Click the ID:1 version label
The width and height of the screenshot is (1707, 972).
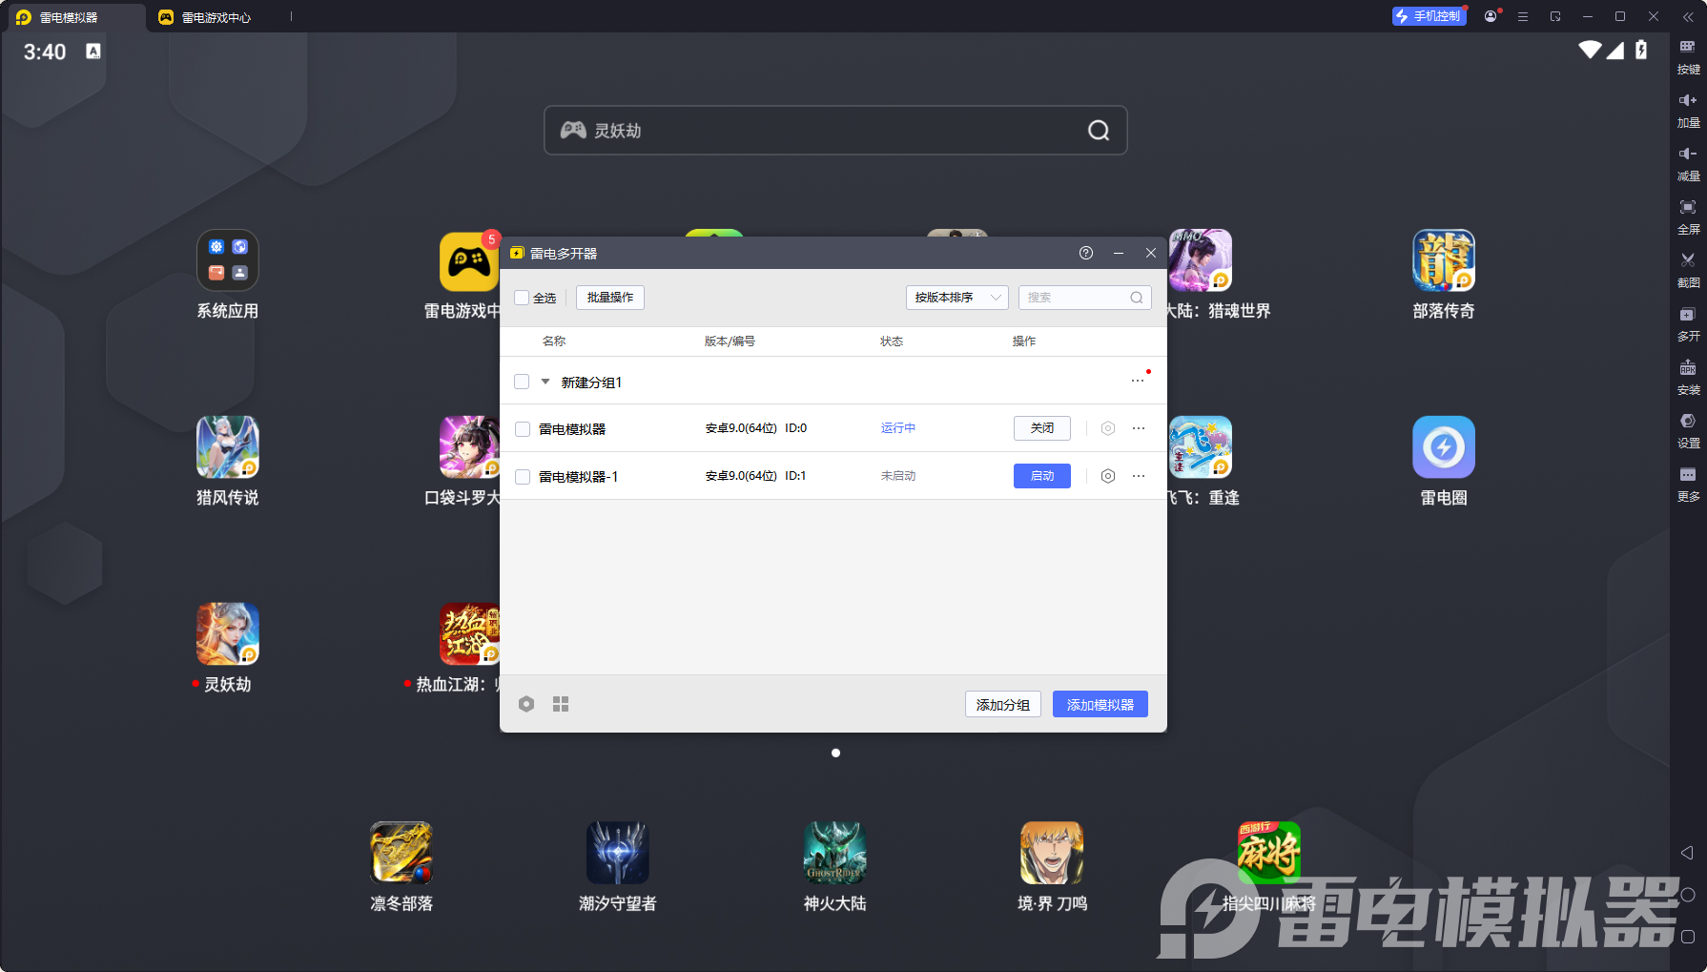(795, 476)
